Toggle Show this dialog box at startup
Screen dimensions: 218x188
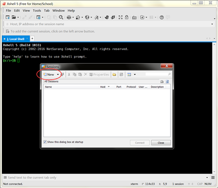[x=45, y=142]
